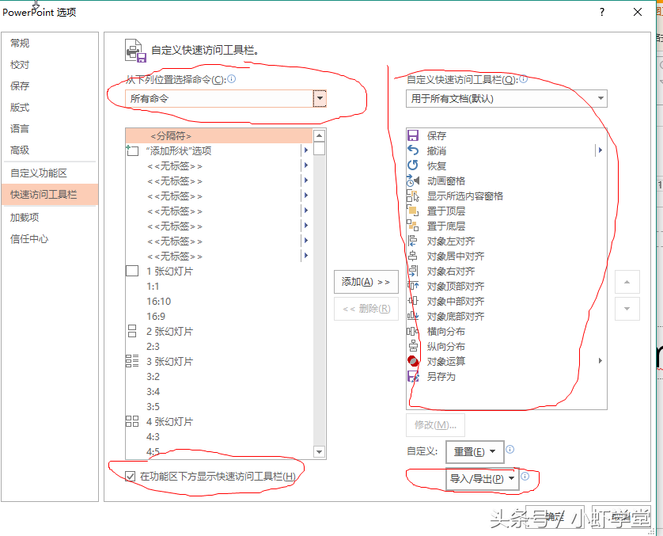663x536 pixels.
Task: Open the dialog help question mark
Action: (602, 12)
